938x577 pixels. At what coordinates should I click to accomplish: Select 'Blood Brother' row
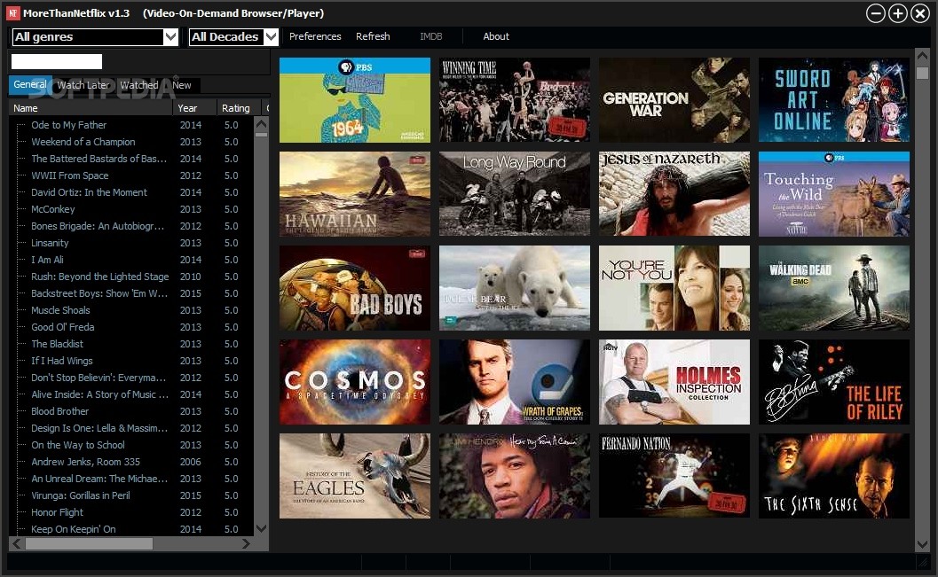[131, 411]
